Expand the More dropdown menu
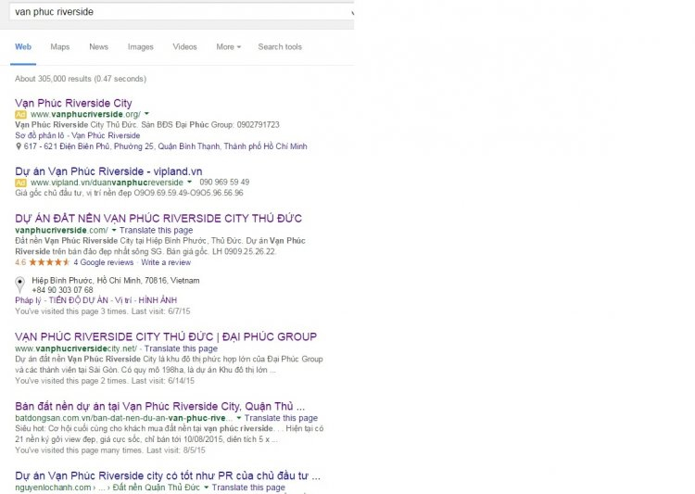Screen dimensions: 695x494 click(x=228, y=46)
